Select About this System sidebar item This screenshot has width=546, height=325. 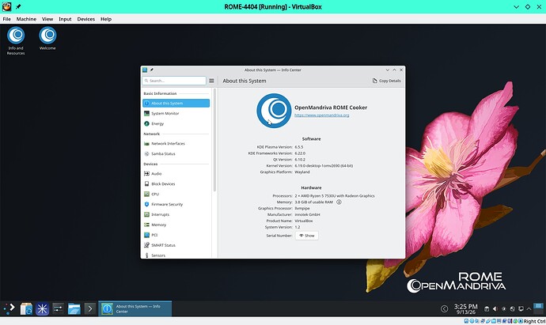[x=176, y=103]
